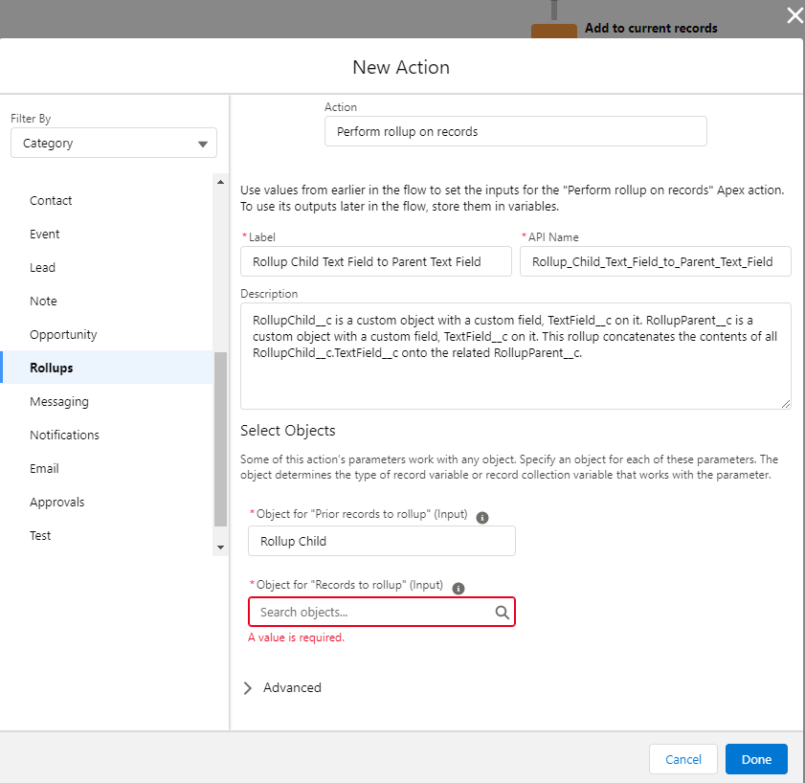Click the category list scroll-down arrow
The height and width of the screenshot is (783, 805).
(x=220, y=548)
